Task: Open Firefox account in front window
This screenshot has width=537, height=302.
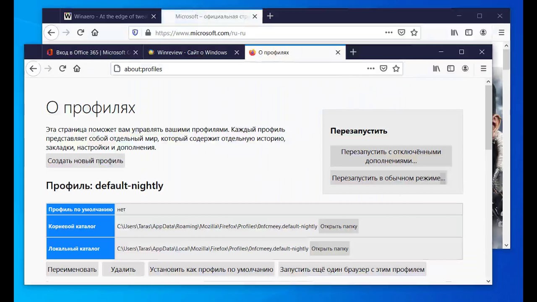Action: click(x=465, y=69)
